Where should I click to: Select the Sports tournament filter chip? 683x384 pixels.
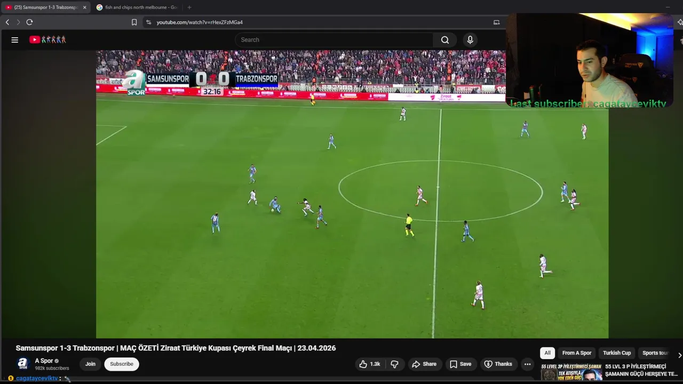(x=655, y=353)
